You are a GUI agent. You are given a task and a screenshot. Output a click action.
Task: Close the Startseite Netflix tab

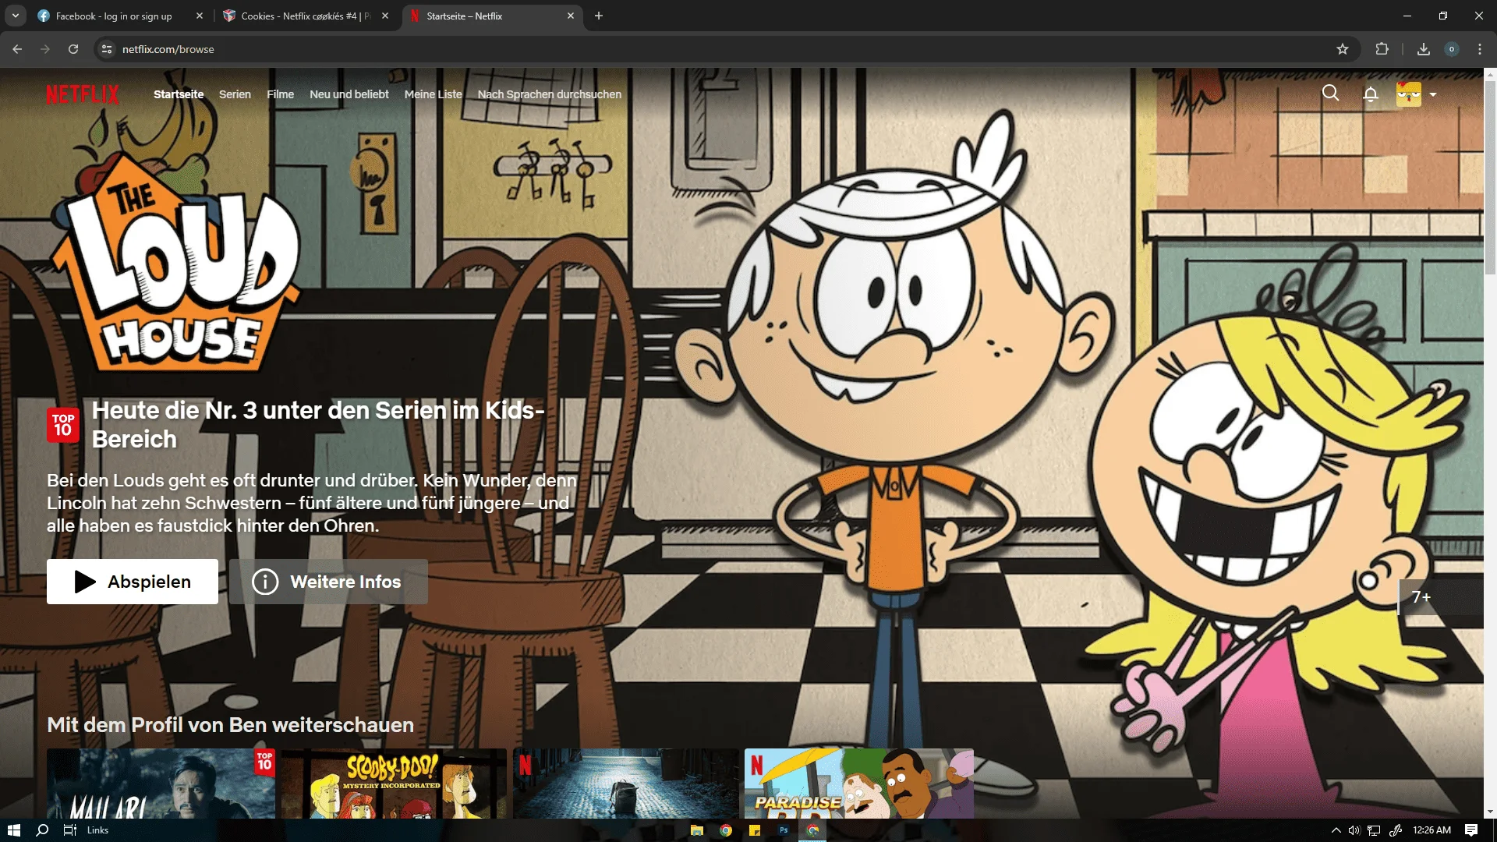pyautogui.click(x=571, y=16)
